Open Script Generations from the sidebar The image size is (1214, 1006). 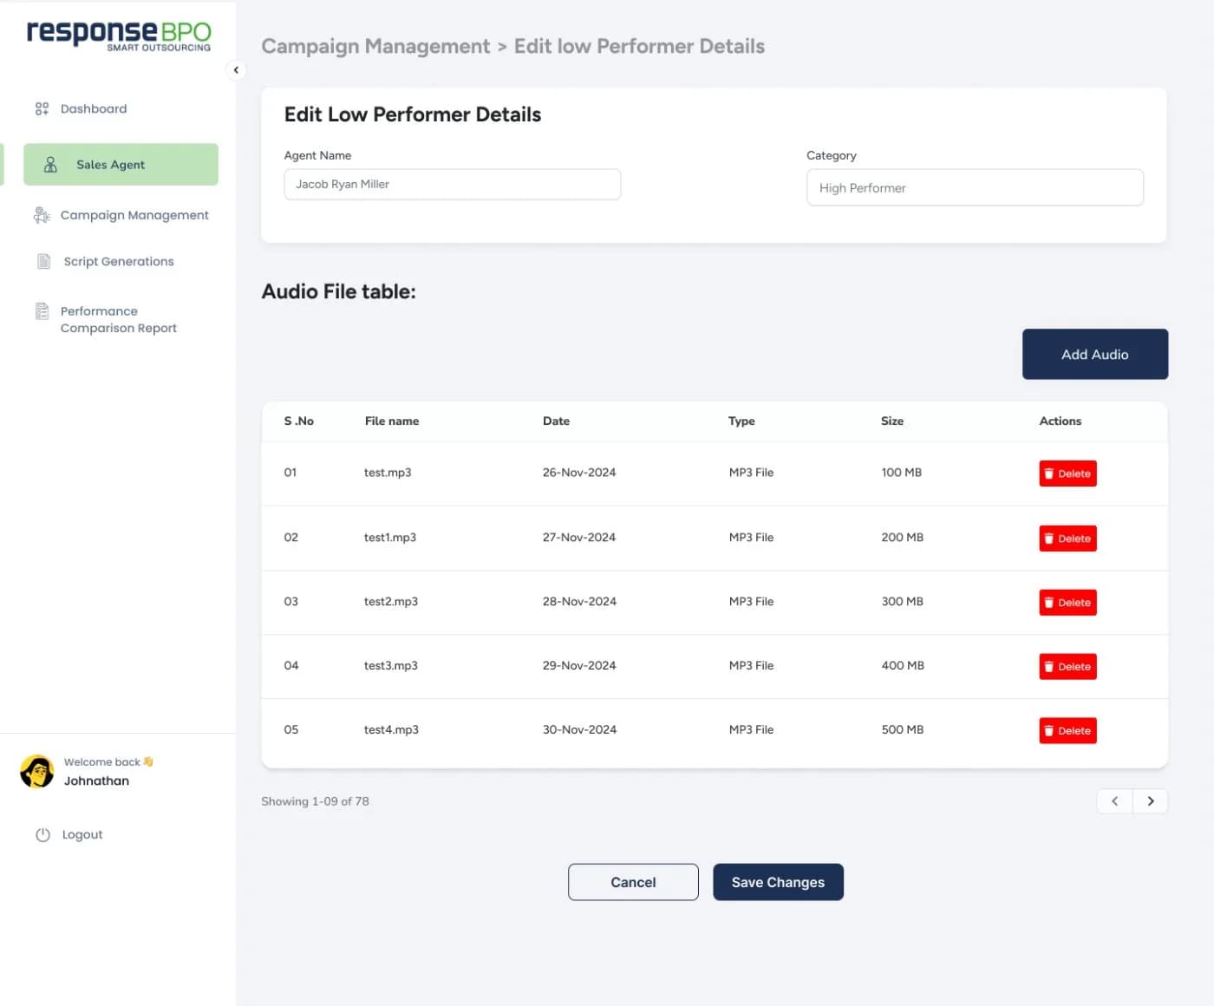coord(119,261)
